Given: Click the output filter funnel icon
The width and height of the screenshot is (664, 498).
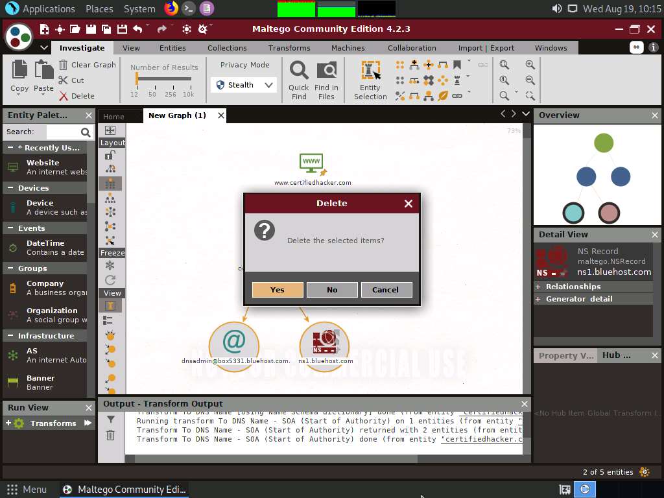Looking at the screenshot, I should pyautogui.click(x=110, y=420).
